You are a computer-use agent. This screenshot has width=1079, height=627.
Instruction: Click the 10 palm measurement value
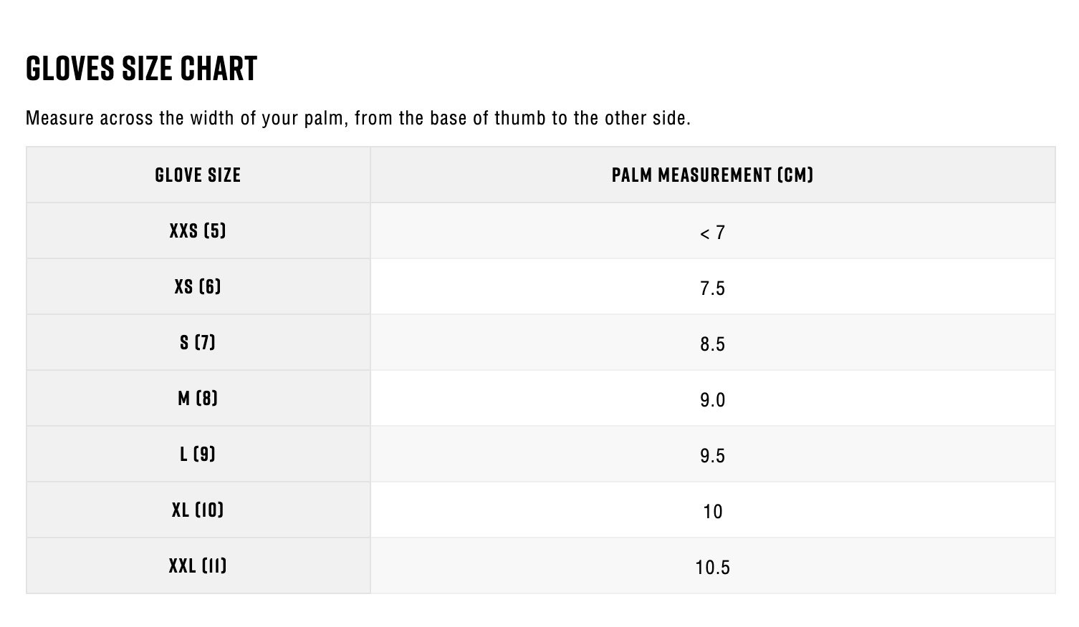pos(712,512)
